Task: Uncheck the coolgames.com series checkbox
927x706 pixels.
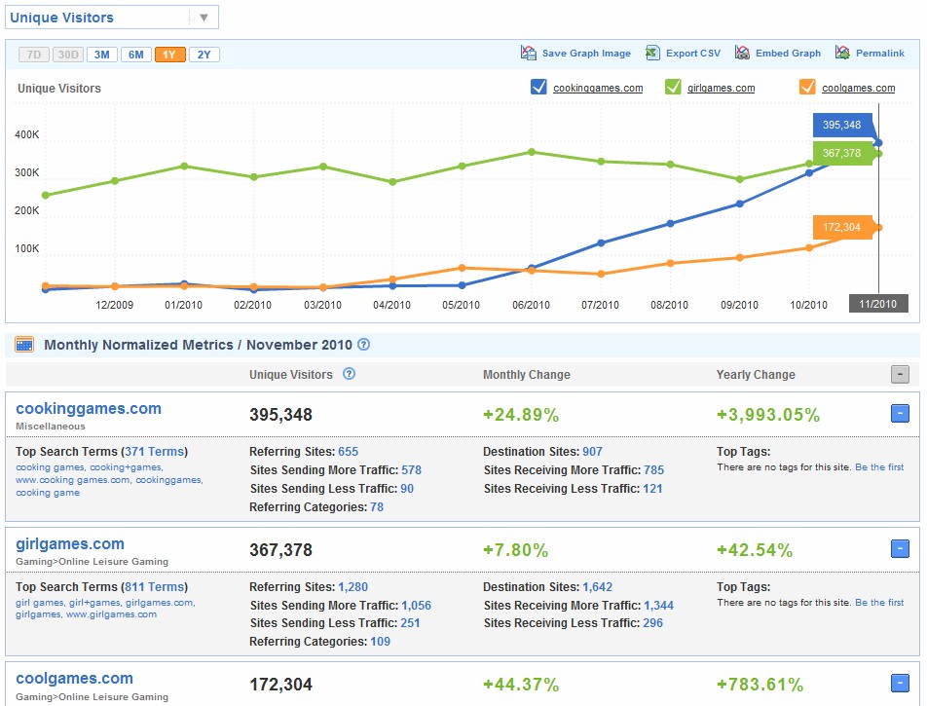Action: point(807,87)
